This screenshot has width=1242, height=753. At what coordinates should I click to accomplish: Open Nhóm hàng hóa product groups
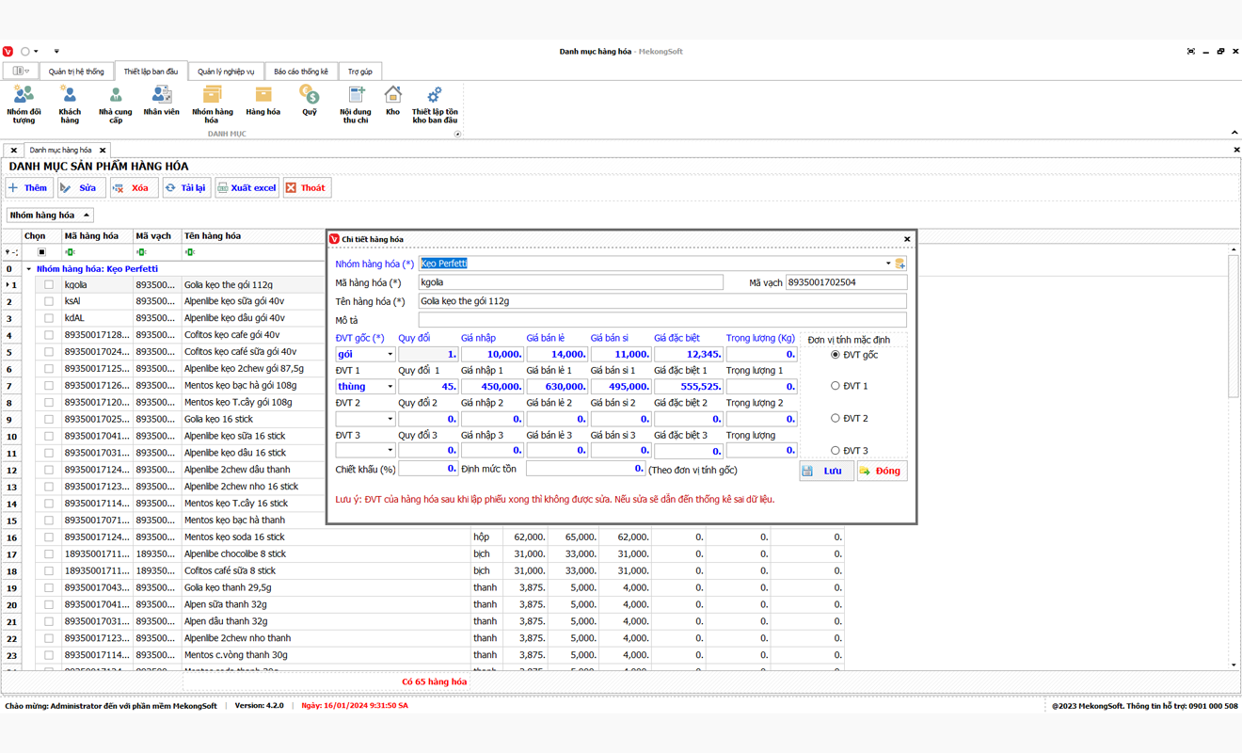pyautogui.click(x=213, y=104)
